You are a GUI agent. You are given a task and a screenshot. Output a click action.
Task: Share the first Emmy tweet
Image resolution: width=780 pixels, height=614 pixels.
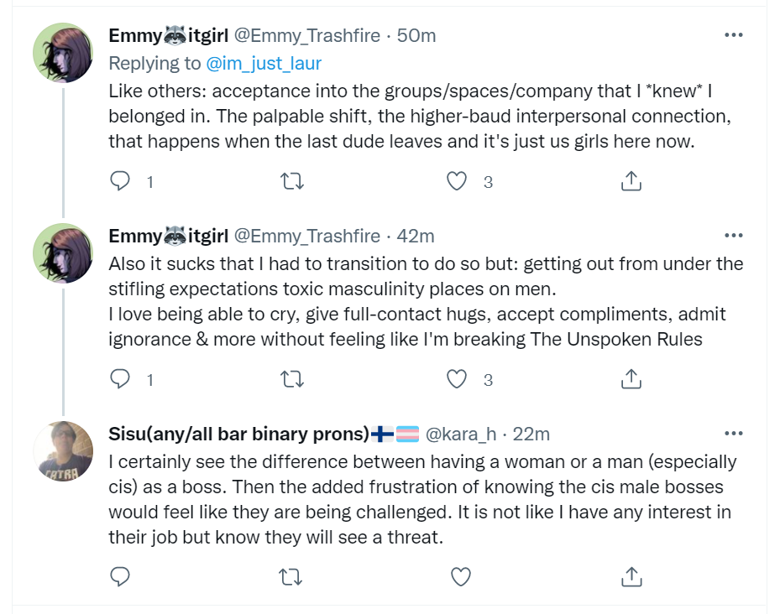631,181
